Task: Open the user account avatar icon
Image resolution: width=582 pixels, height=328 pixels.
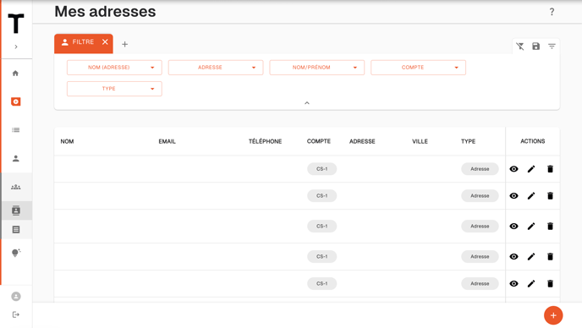Action: (15, 297)
